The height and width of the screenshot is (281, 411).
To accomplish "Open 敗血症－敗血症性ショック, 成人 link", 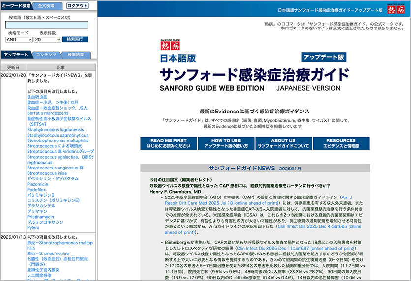I will [57, 108].
